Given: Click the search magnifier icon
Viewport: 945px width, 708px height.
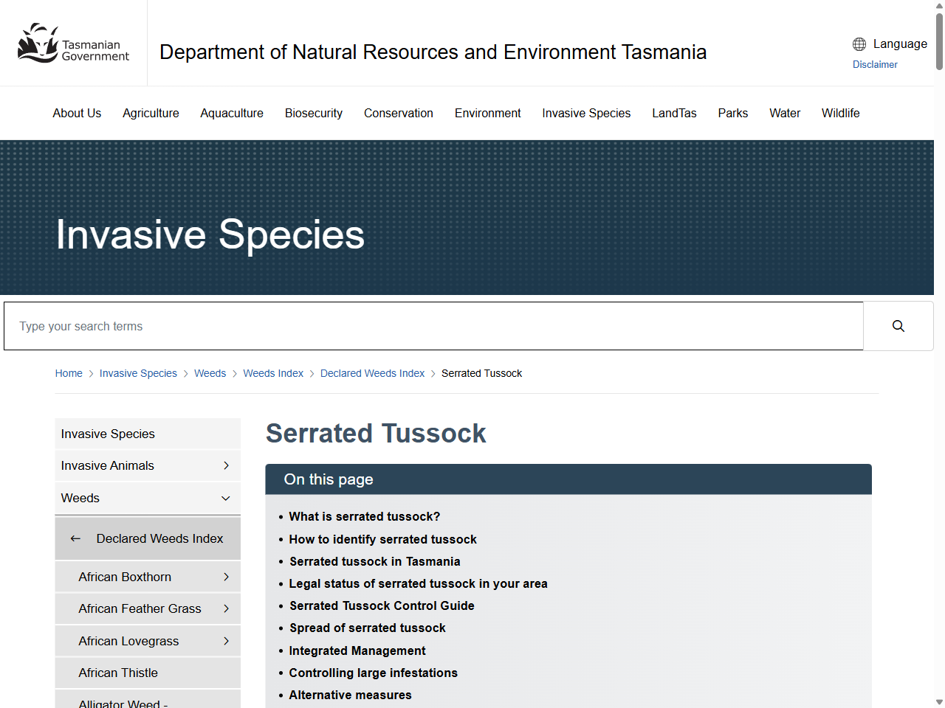Looking at the screenshot, I should [898, 325].
